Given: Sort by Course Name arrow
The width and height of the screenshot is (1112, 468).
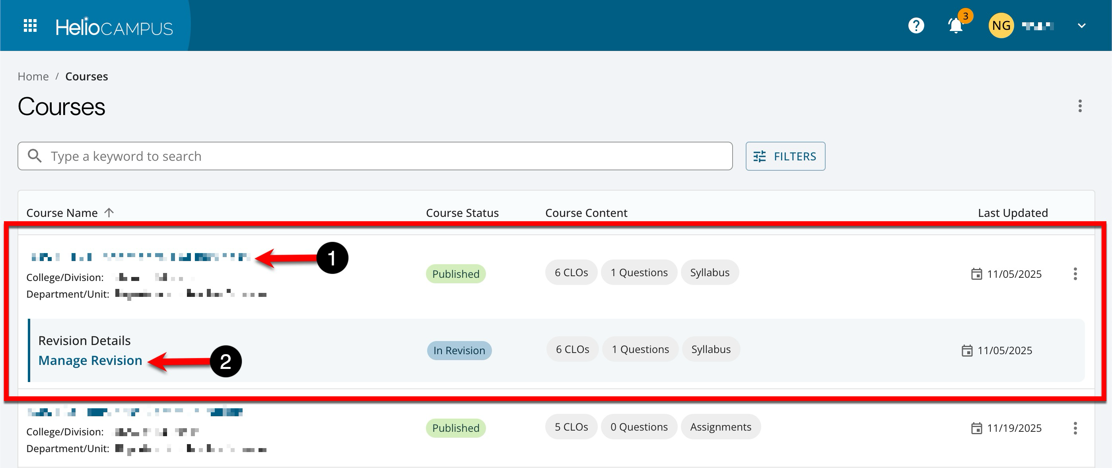Looking at the screenshot, I should point(109,213).
